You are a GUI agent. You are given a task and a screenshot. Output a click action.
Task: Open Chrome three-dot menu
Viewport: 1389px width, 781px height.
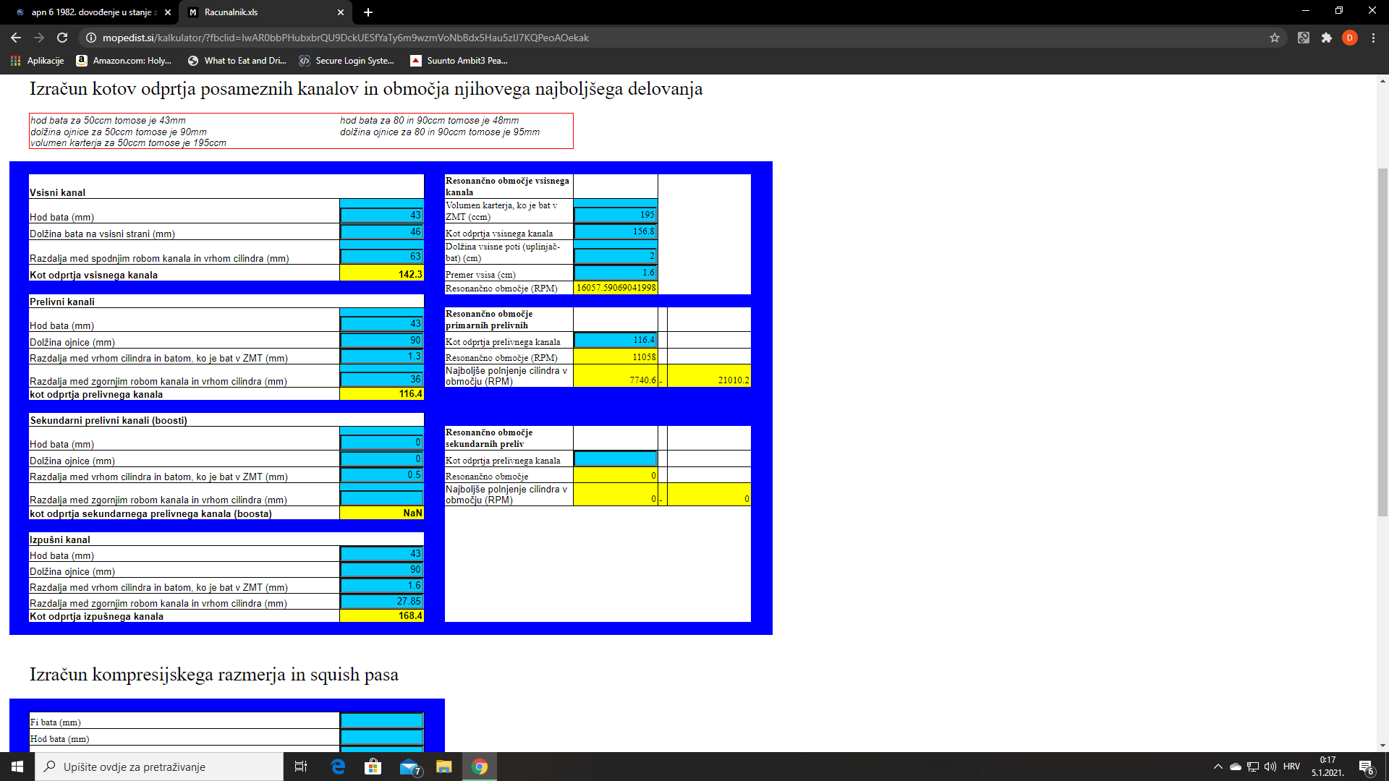point(1373,38)
